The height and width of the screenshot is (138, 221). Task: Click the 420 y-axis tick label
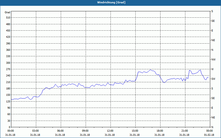(x=8, y=37)
